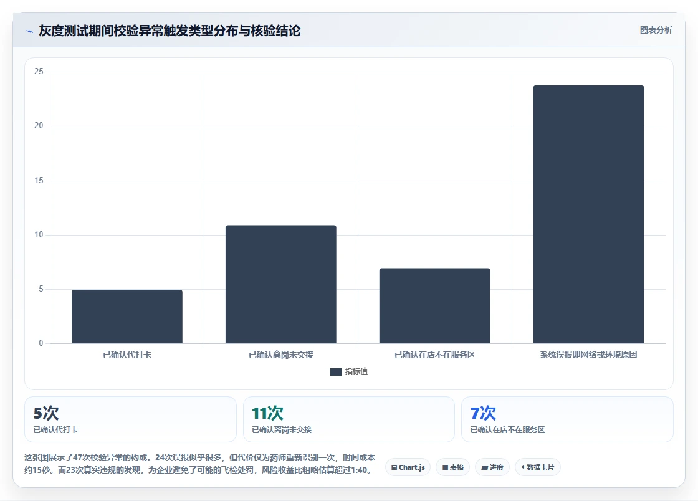
Task: Click the y-axis value 25
Action: (39, 71)
